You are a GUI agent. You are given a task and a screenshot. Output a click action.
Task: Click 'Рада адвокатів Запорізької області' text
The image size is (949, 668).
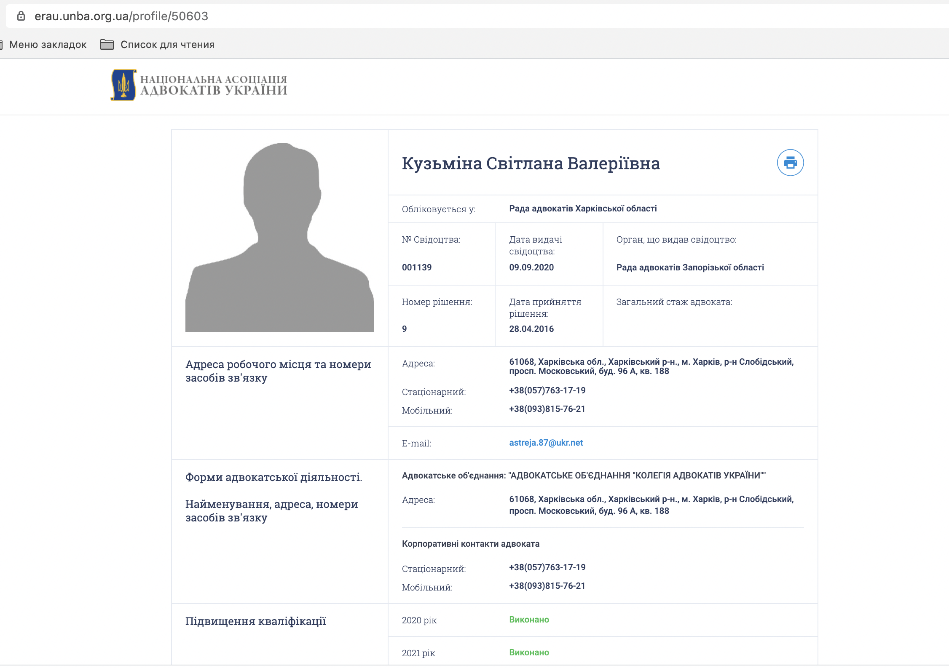point(690,267)
